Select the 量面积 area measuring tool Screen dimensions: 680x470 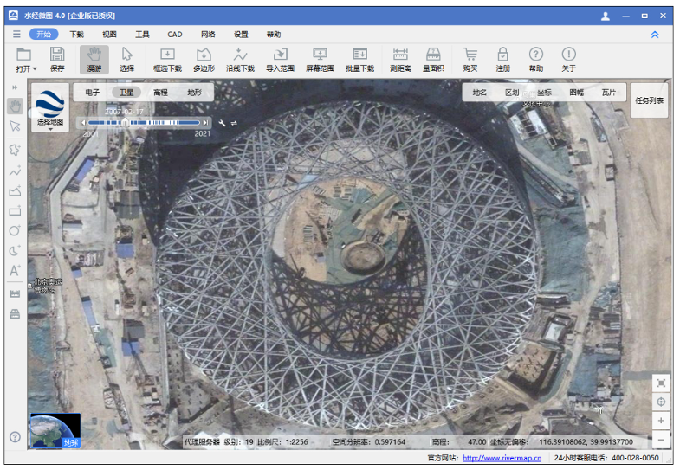tap(433, 58)
